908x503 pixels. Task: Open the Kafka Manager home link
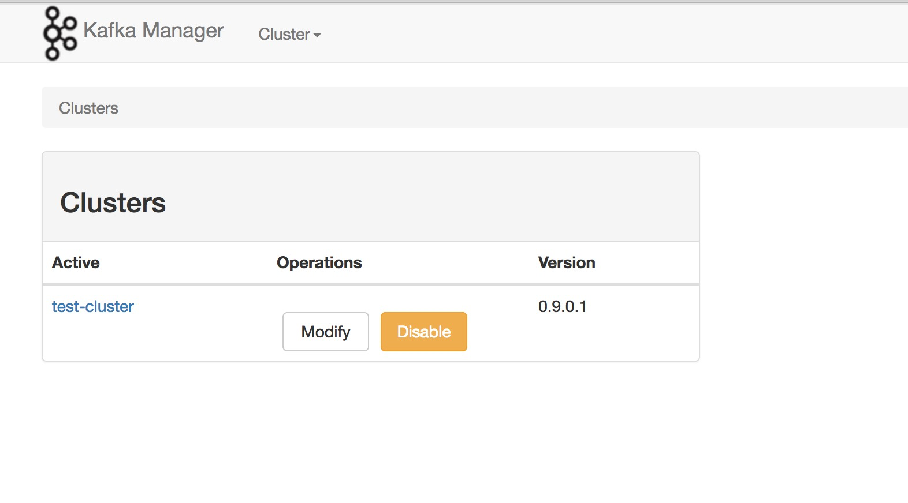pos(154,31)
